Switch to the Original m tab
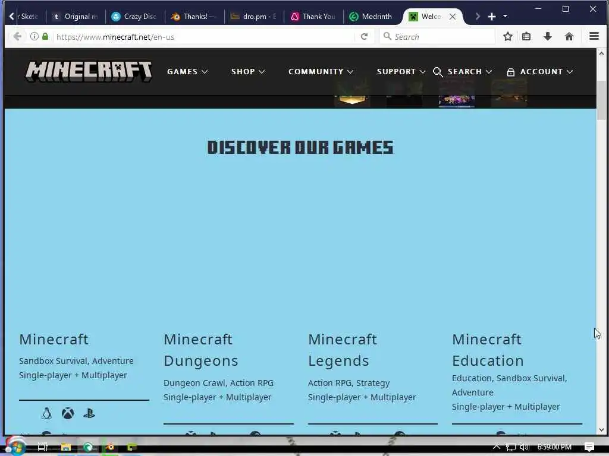The image size is (609, 456). point(76,16)
